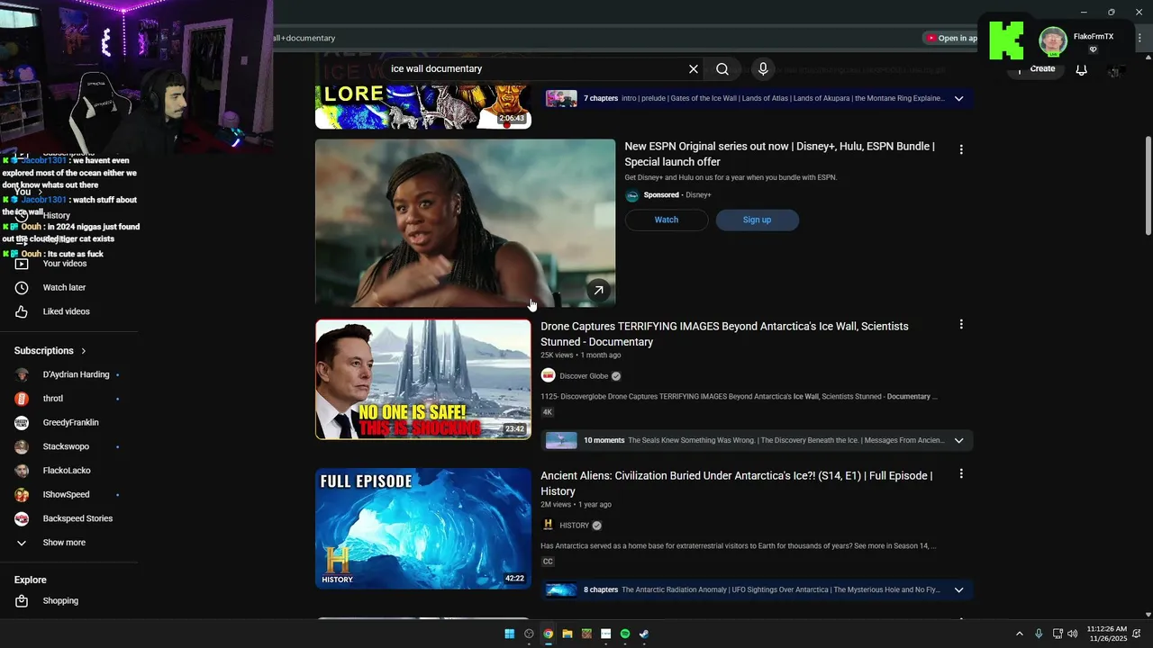Open options menu for Ancient Aliens video
Image resolution: width=1153 pixels, height=648 pixels.
tap(961, 473)
